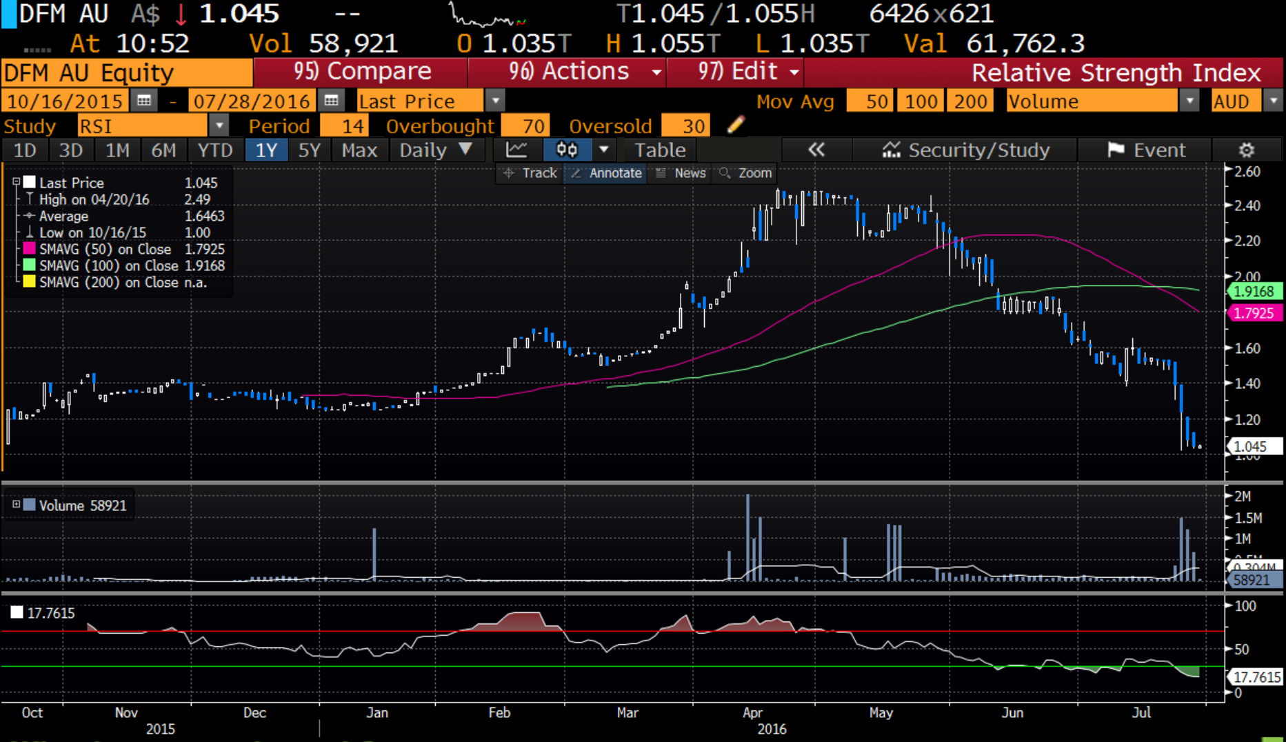Screen dimensions: 1286x742
Task: Edit the start date 10/16/2015 field
Action: (65, 101)
